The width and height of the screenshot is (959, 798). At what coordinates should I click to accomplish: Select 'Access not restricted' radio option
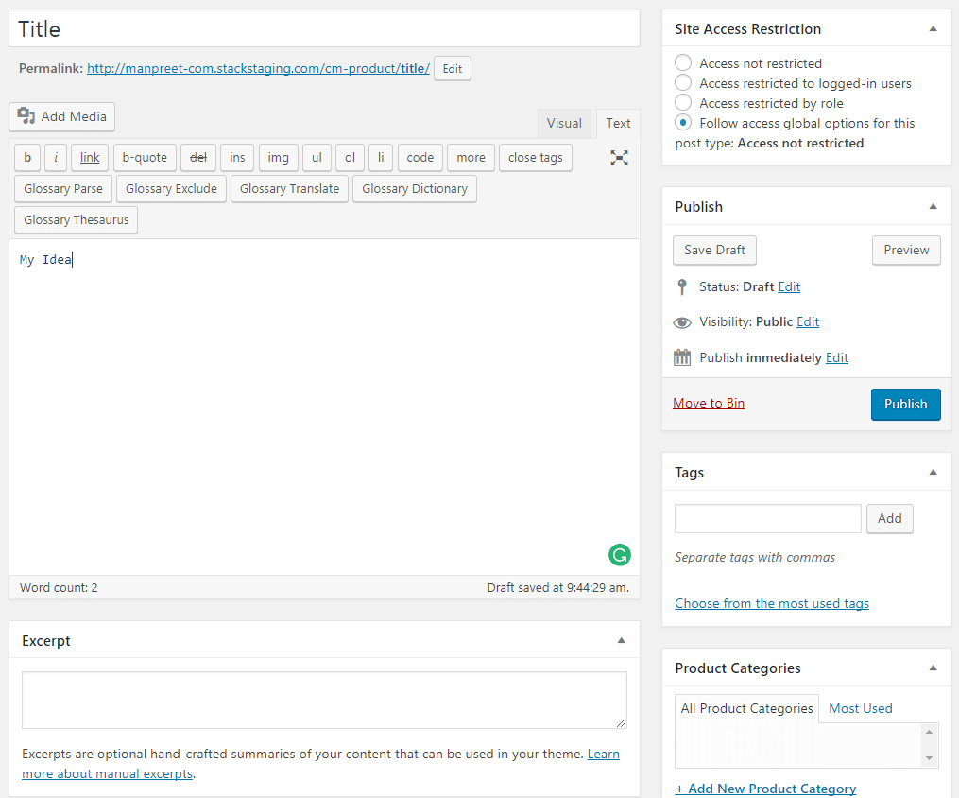683,63
